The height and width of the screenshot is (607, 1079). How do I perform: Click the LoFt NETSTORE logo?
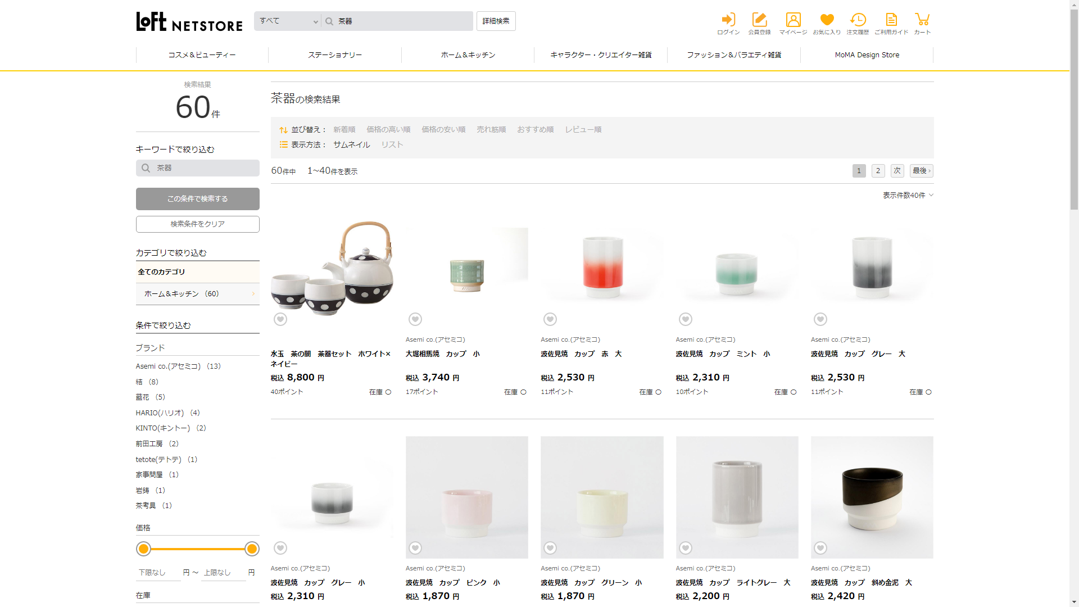point(189,22)
